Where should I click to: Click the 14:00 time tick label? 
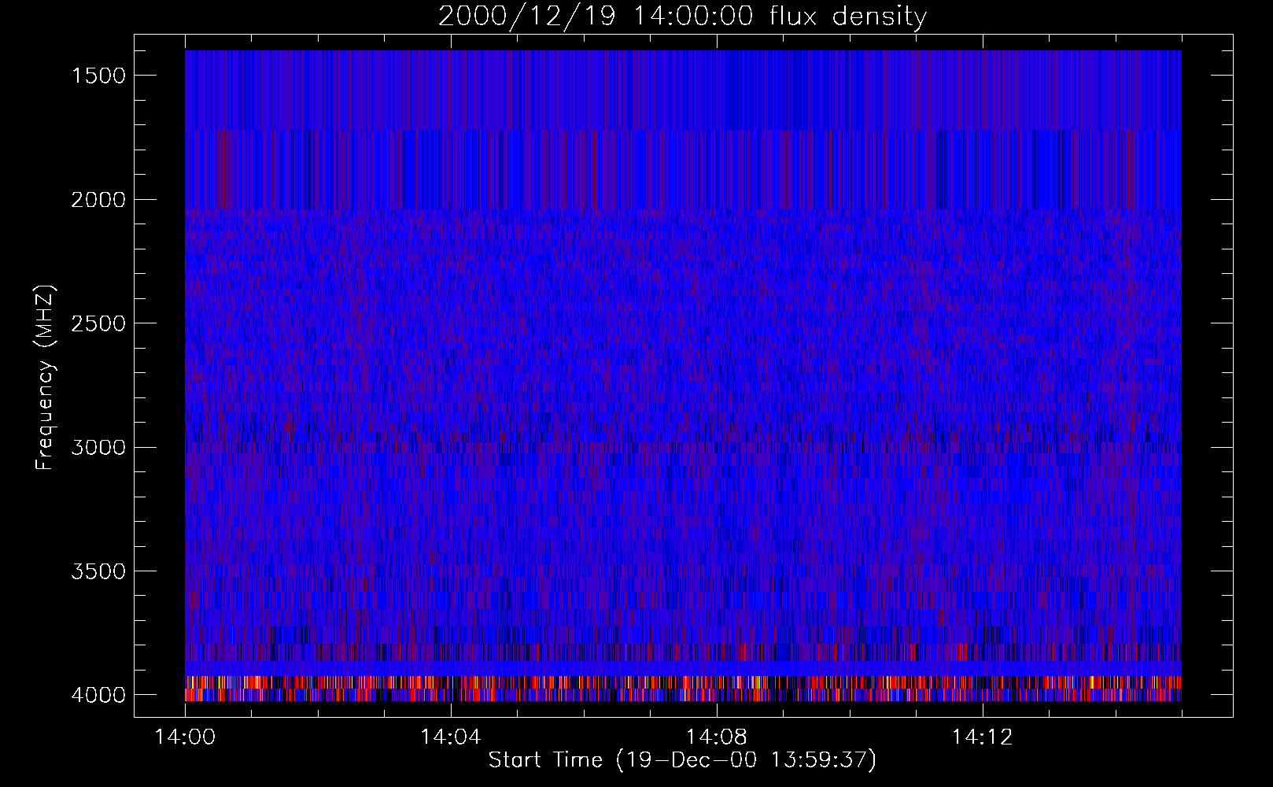185,737
